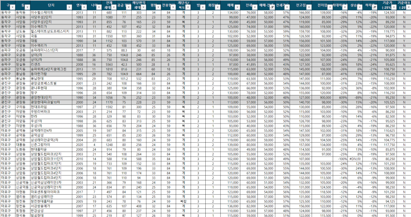Image resolution: width=411 pixels, height=217 pixels.
Task: Open the 해당면적 세대 filter dropdown
Action: (x=144, y=7)
